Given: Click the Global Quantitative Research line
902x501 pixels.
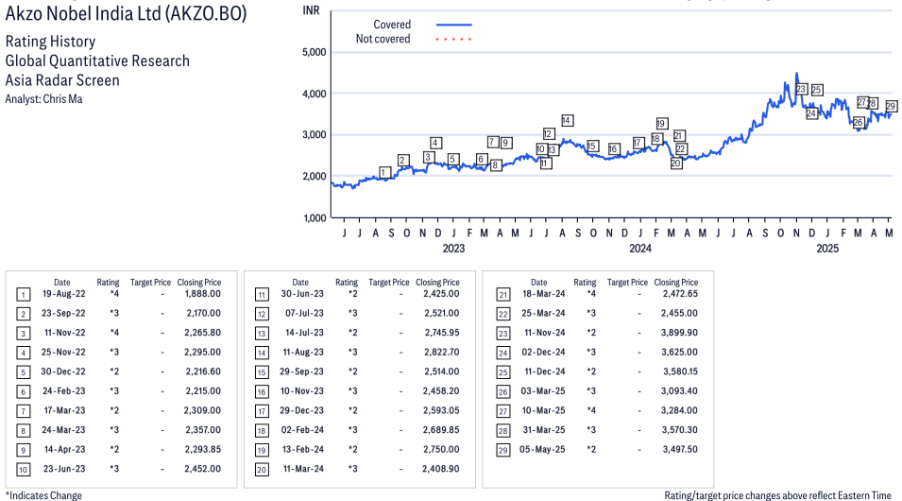Looking at the screenshot, I should pos(97,61).
